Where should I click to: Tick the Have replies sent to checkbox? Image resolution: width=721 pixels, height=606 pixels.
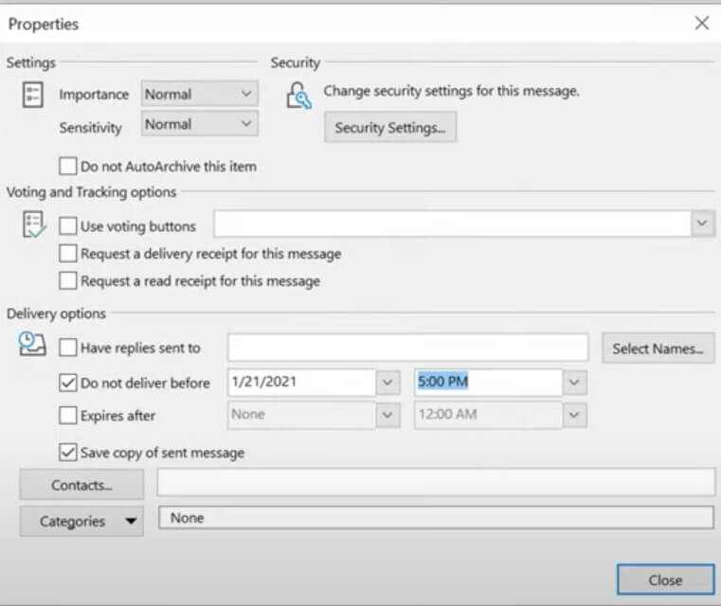coord(67,348)
